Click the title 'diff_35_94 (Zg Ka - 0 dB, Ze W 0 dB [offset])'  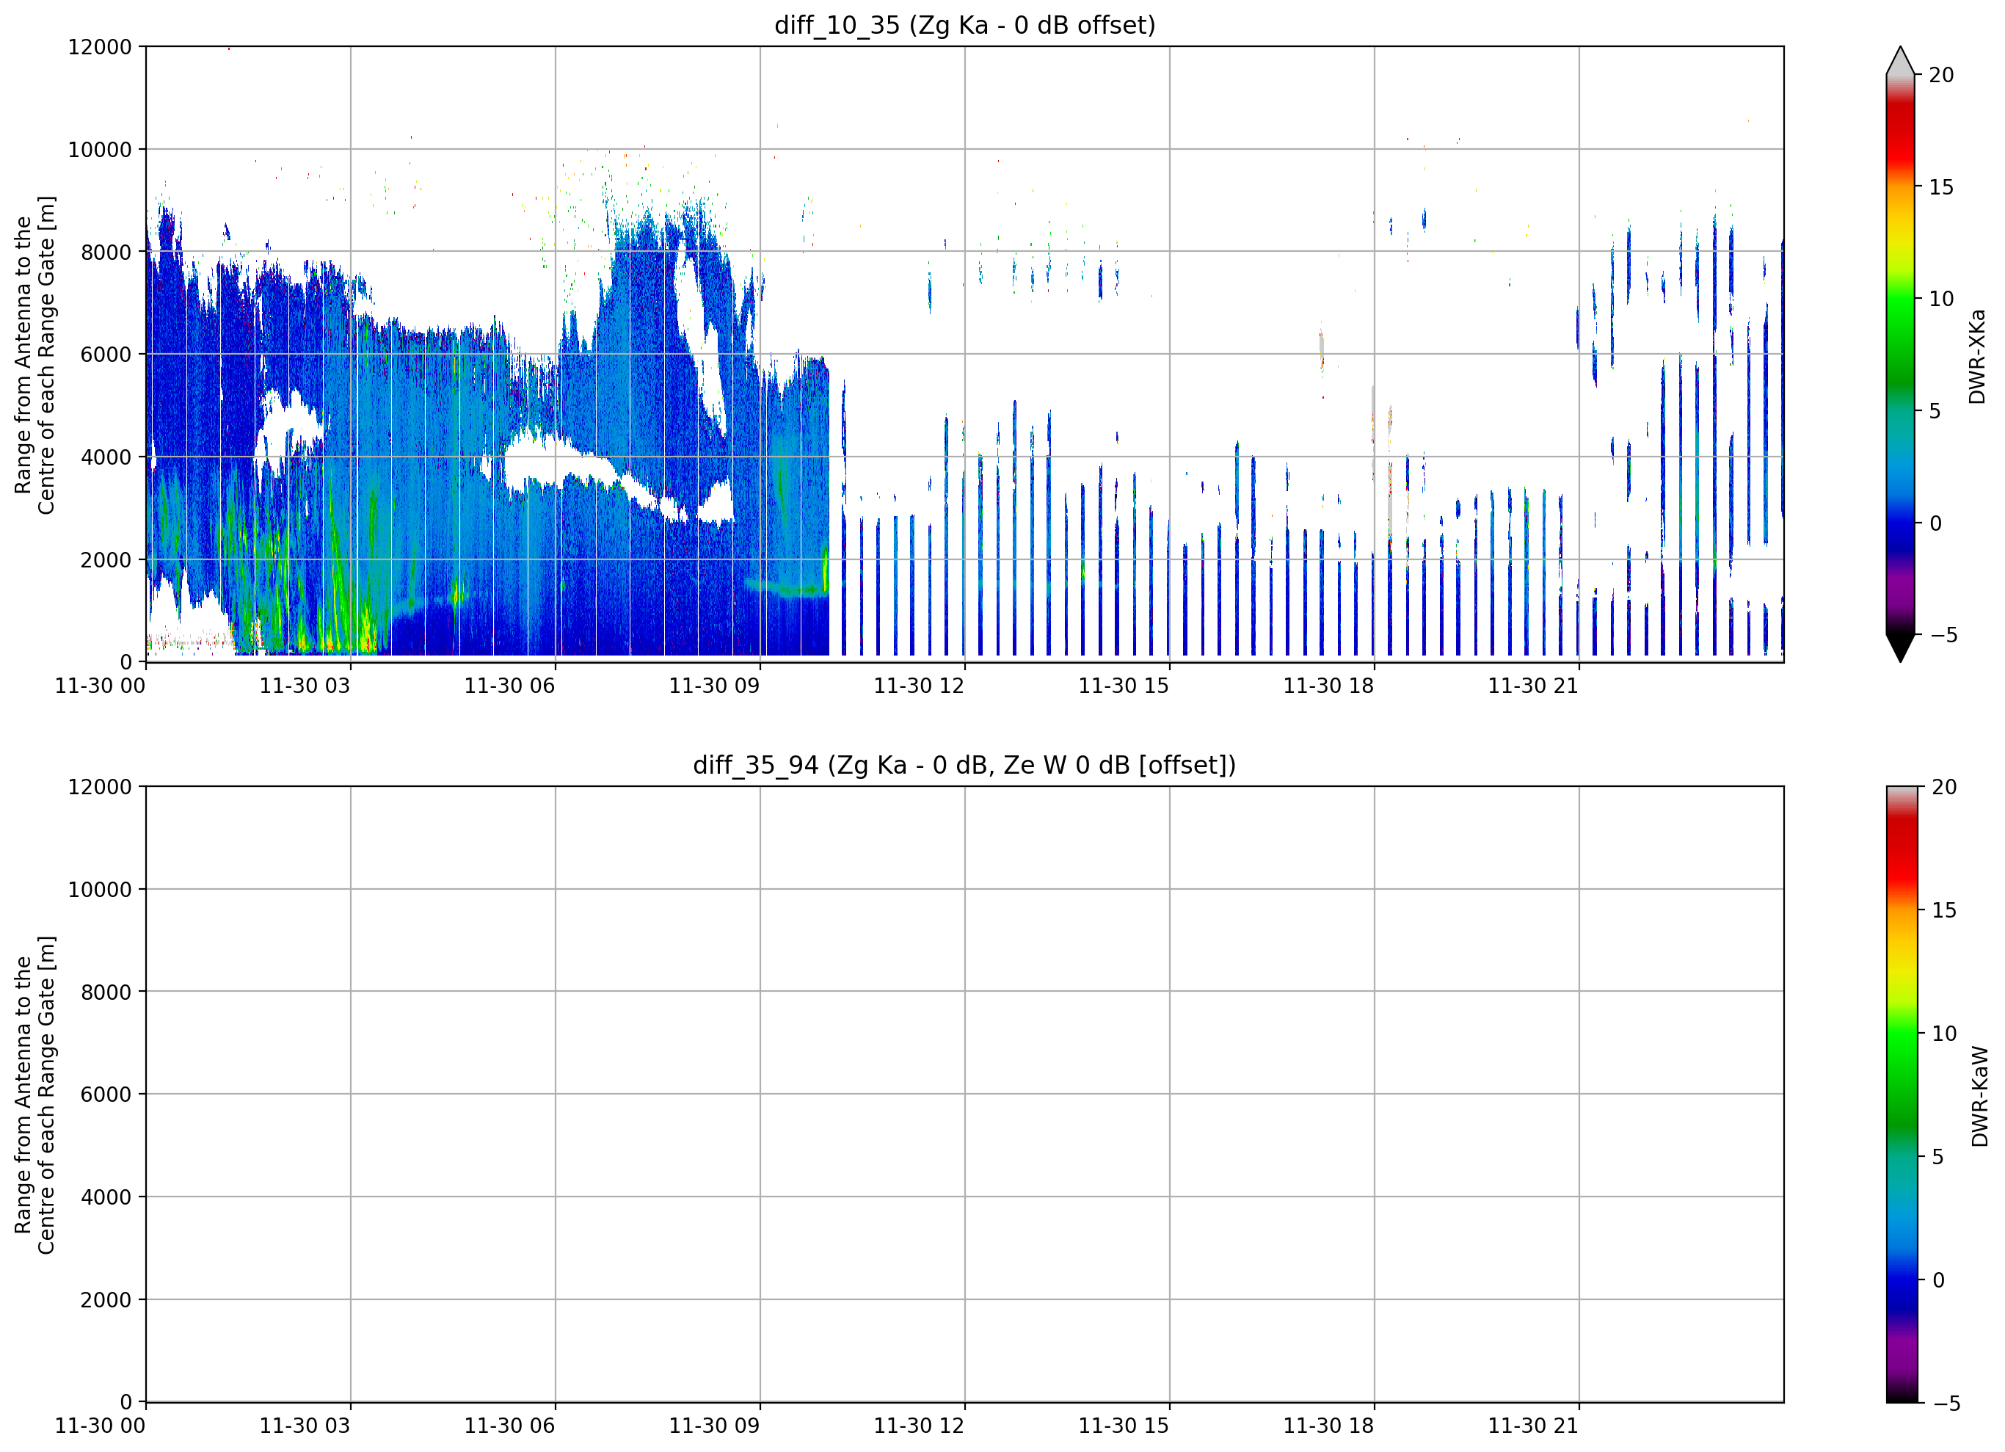tap(964, 765)
